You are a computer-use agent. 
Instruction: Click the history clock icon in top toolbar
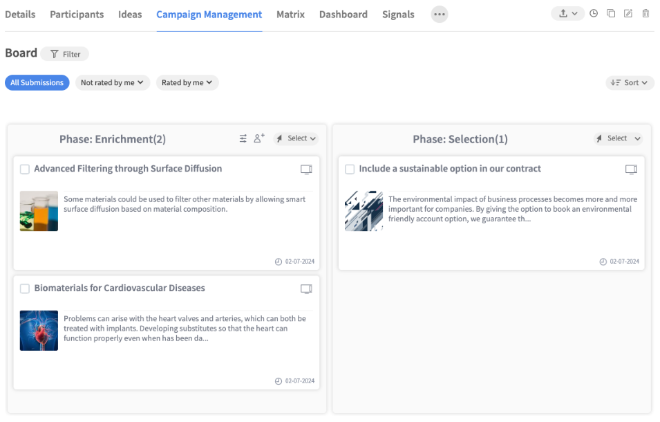594,14
